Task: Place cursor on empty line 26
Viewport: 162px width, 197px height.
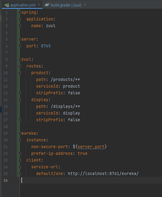Action: [x=91, y=180]
